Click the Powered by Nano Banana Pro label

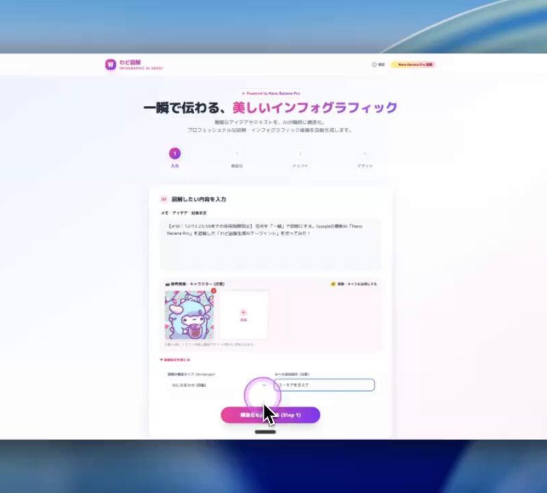click(x=271, y=93)
